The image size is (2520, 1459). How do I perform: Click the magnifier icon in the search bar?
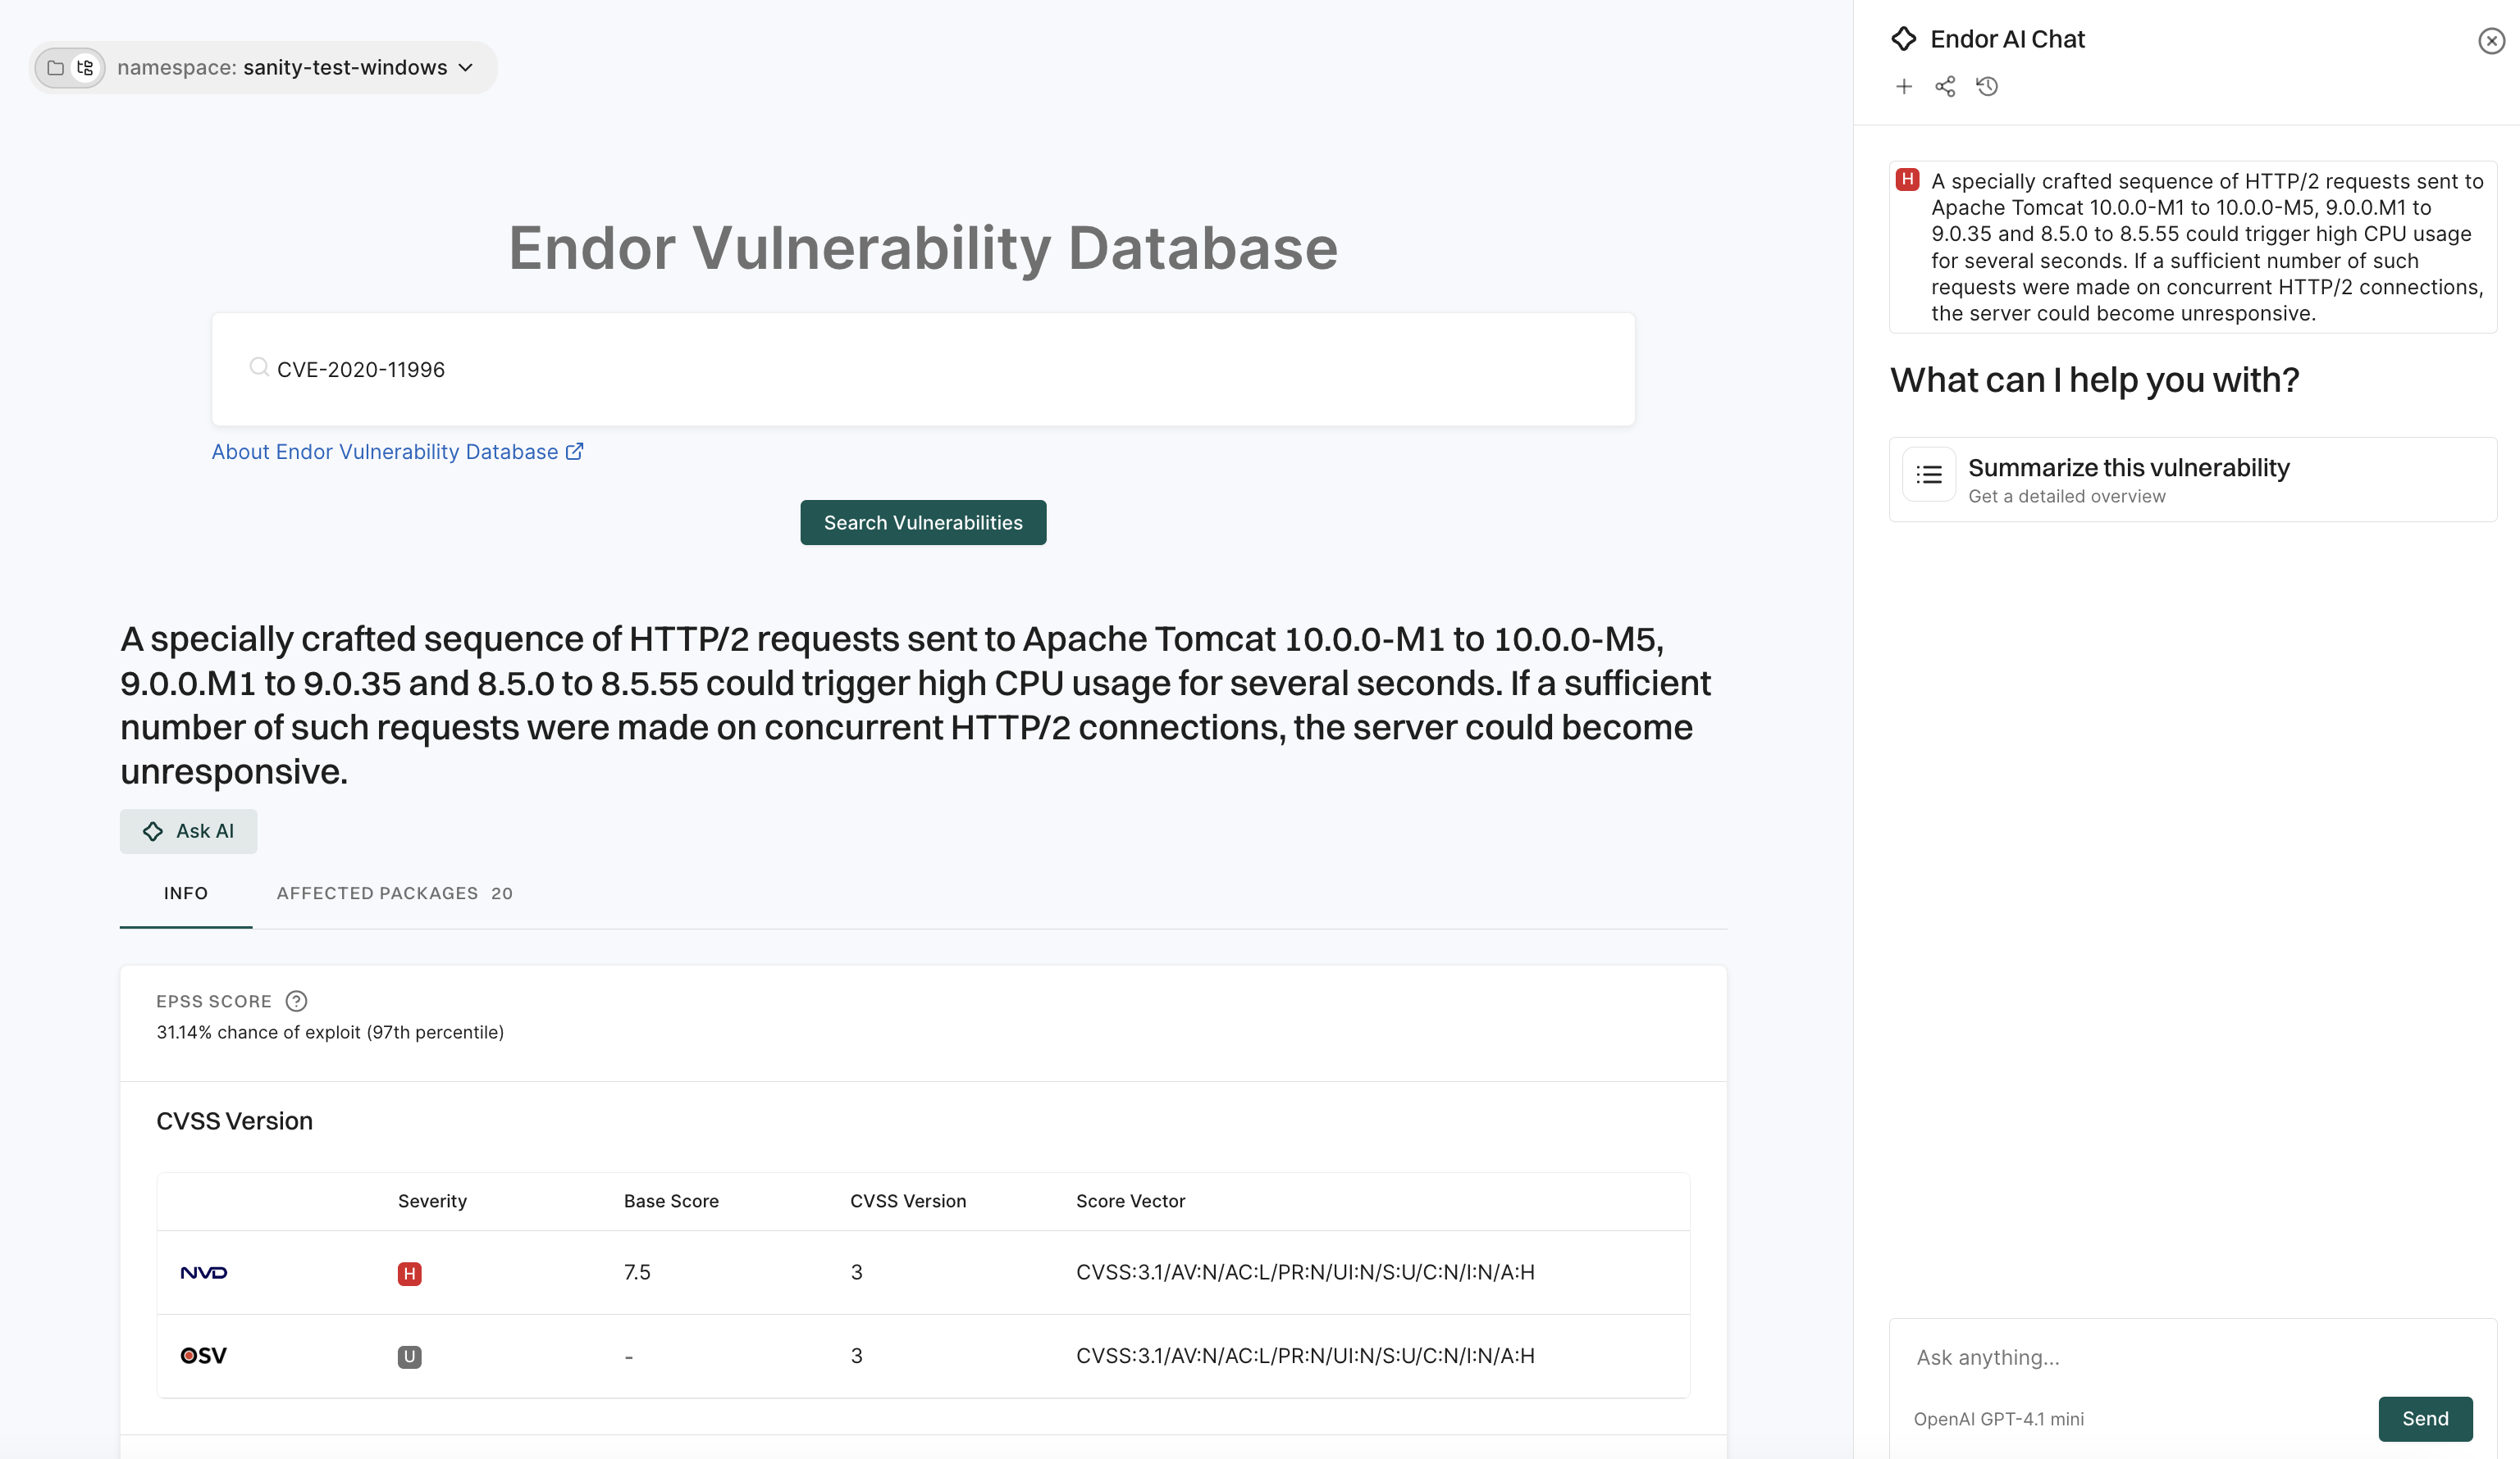259,369
